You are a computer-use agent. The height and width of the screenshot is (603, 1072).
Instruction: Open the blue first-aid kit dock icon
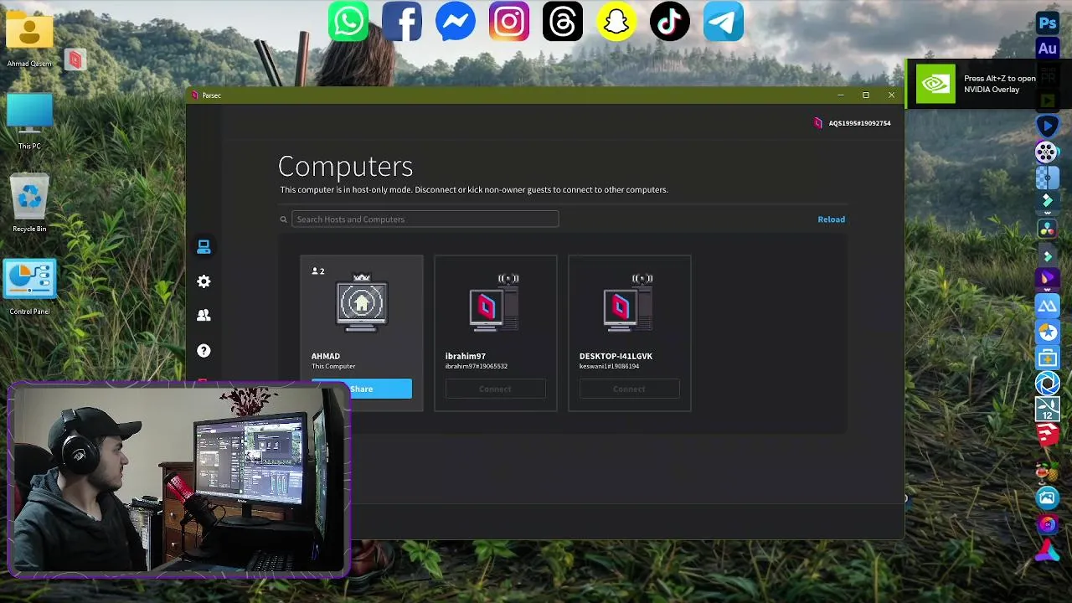click(1047, 358)
